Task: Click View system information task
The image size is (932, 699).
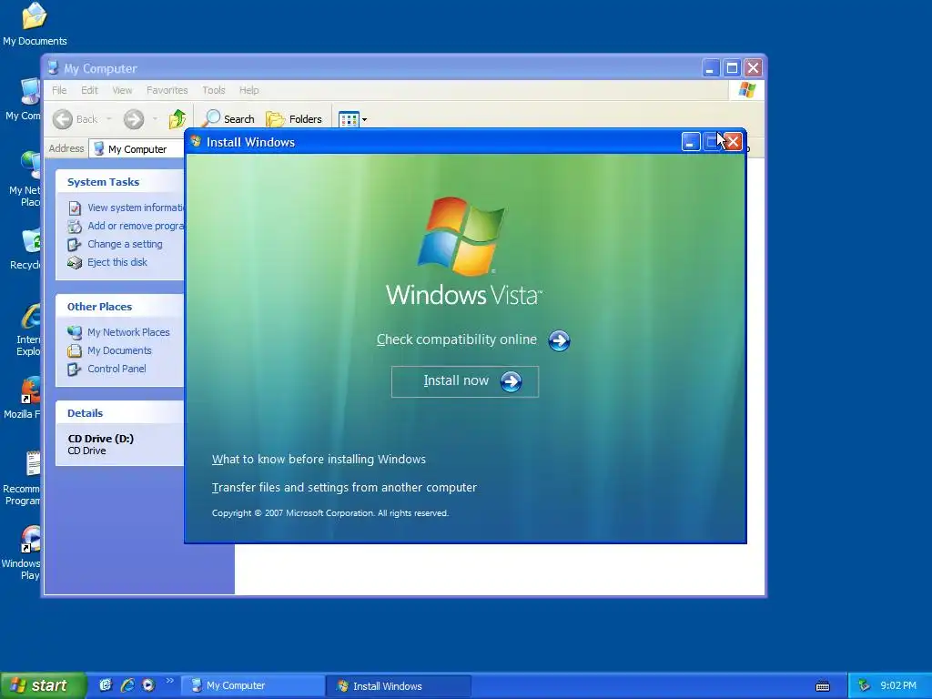Action: [x=136, y=208]
